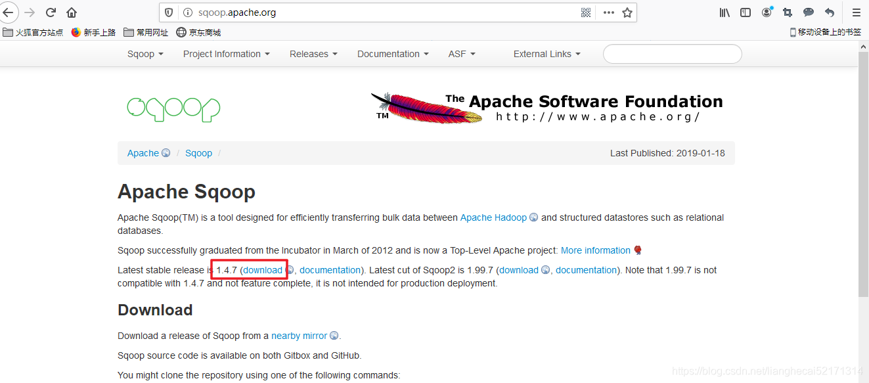Viewport: 869px width, 383px height.
Task: Click the address bar URL
Action: click(237, 12)
